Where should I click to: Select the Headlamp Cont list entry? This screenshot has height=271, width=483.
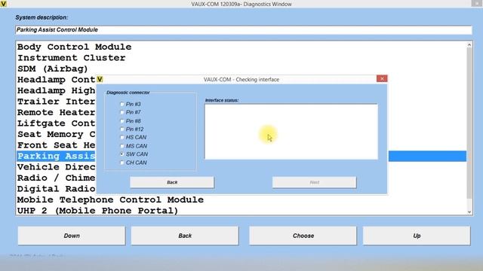coord(57,80)
